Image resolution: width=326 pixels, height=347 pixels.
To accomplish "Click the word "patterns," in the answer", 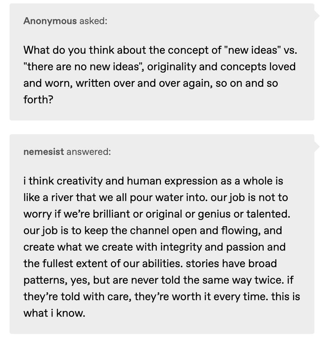I will tap(46, 280).
